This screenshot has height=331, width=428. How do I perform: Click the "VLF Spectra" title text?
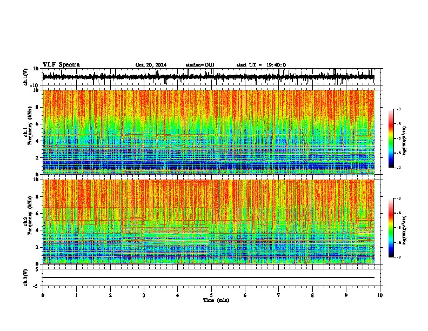pyautogui.click(x=61, y=65)
